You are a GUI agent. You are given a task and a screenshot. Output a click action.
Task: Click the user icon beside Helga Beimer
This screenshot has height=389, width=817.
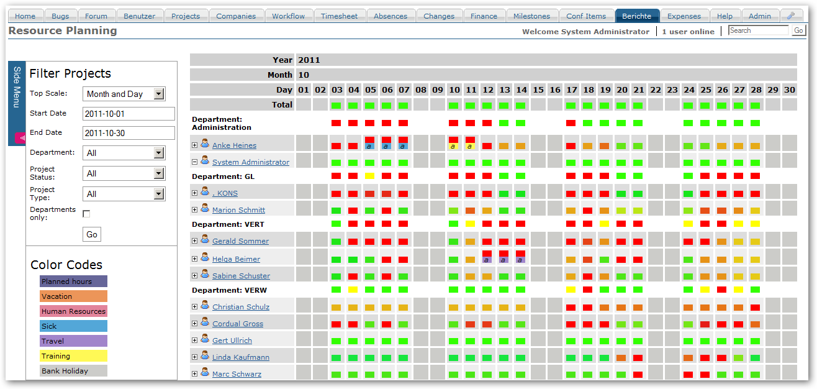pyautogui.click(x=205, y=259)
